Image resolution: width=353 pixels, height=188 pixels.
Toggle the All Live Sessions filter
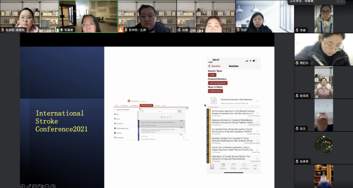218,83
